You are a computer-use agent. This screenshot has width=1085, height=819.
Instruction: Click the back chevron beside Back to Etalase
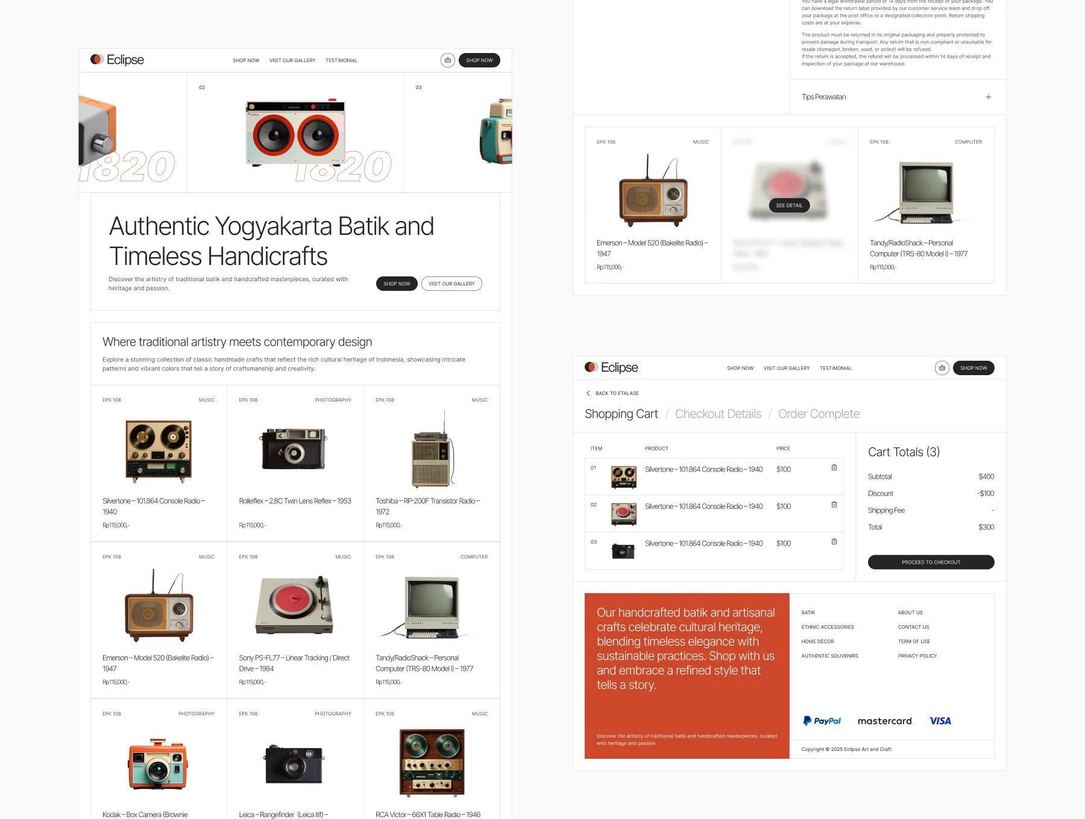click(588, 393)
